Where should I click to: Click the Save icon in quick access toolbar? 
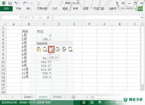(x=10, y=3)
